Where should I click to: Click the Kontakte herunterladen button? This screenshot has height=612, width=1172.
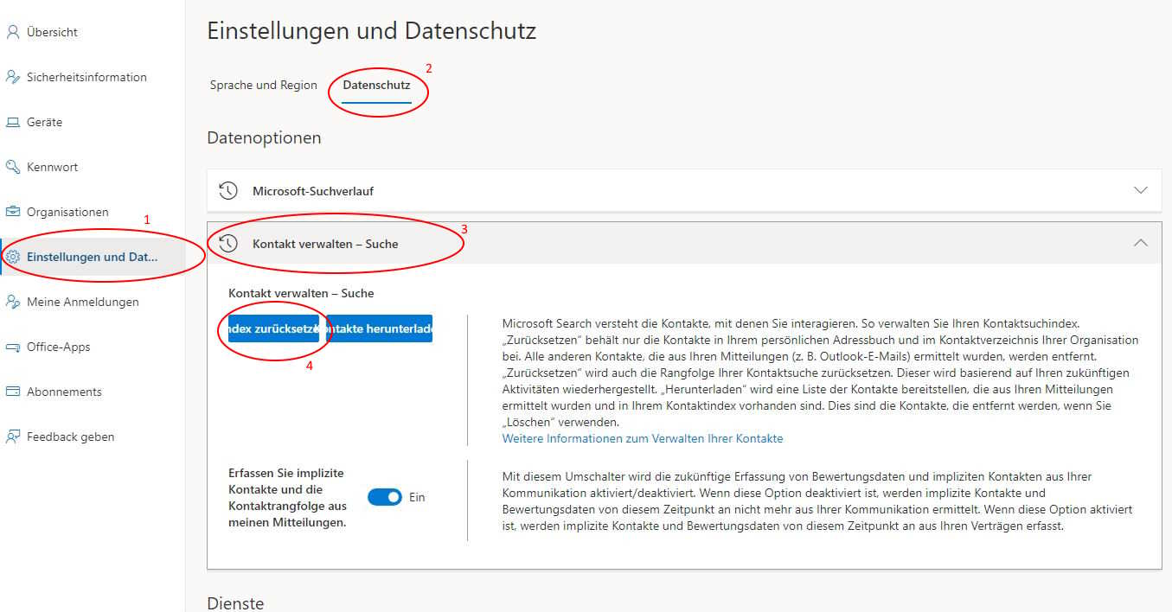pos(380,328)
